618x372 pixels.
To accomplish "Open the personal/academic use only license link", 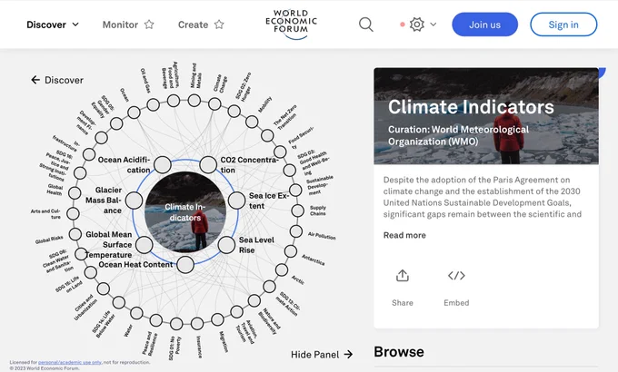I will click(x=70, y=362).
